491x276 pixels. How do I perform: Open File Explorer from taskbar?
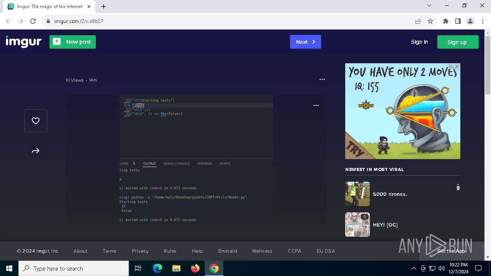[x=176, y=268]
